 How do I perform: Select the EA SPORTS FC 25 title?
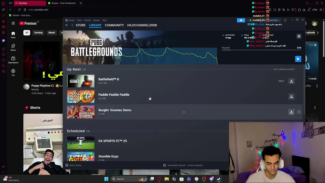pos(112,141)
